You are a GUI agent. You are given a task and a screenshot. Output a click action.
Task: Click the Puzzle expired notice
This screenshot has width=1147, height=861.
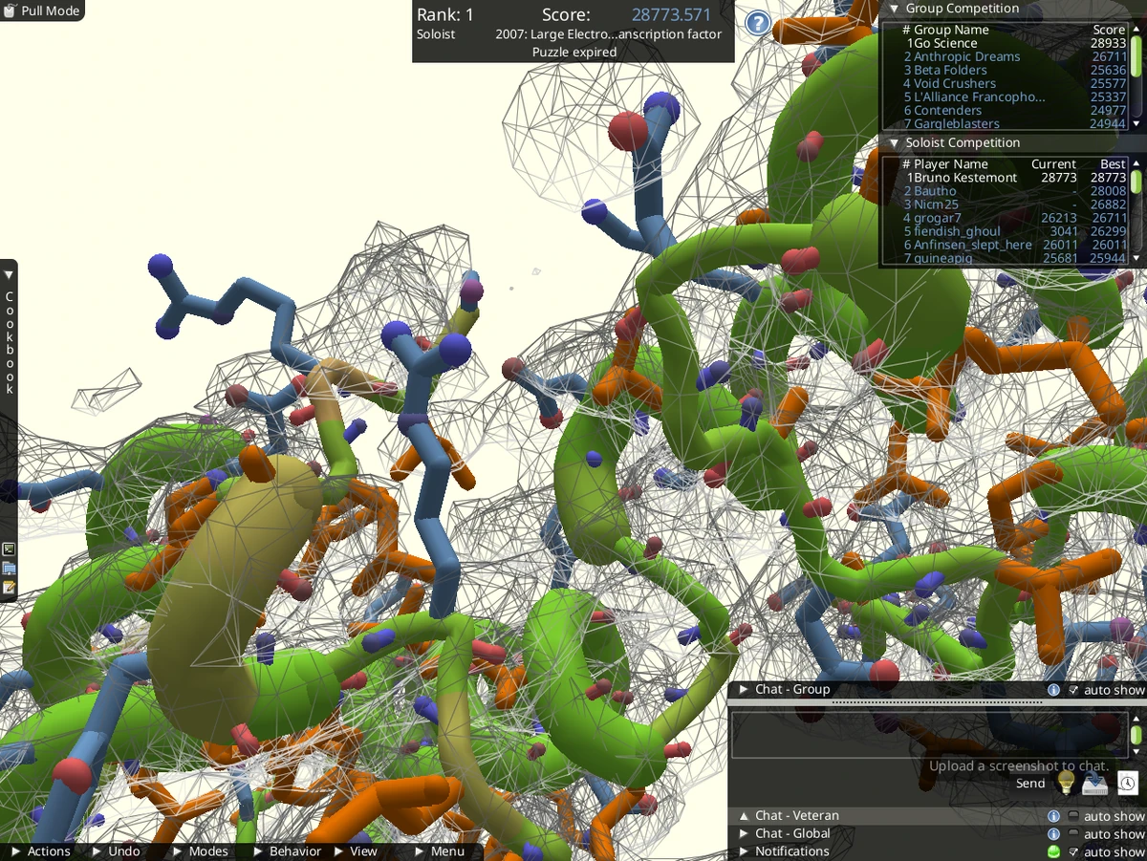point(573,52)
